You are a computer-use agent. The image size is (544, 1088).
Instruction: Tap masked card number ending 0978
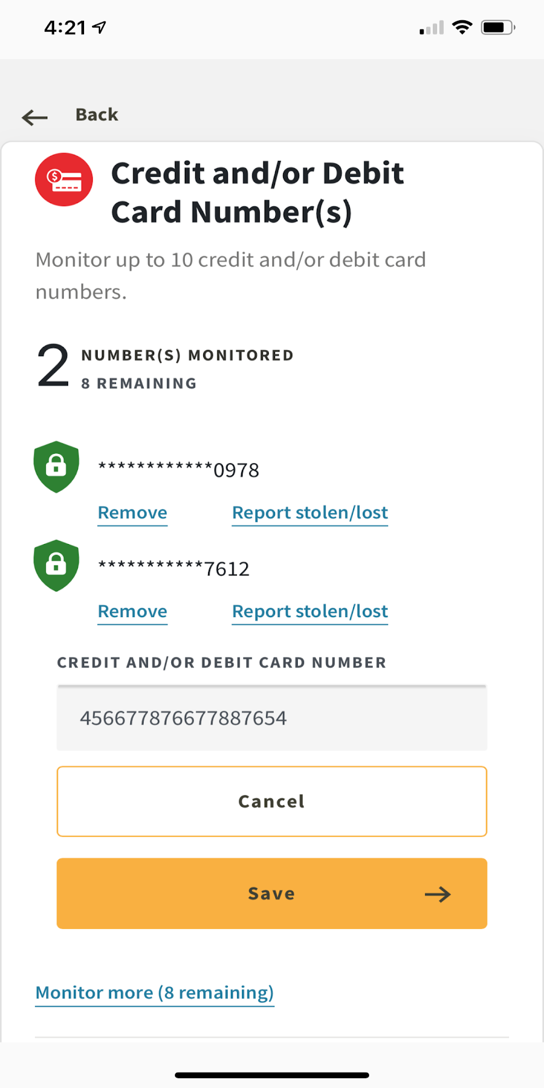tap(179, 470)
